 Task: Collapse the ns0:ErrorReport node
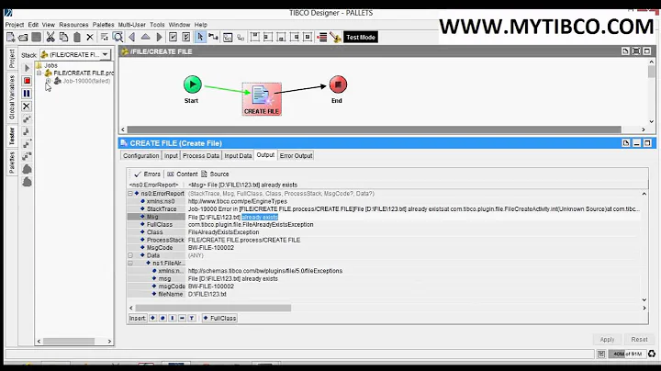130,194
